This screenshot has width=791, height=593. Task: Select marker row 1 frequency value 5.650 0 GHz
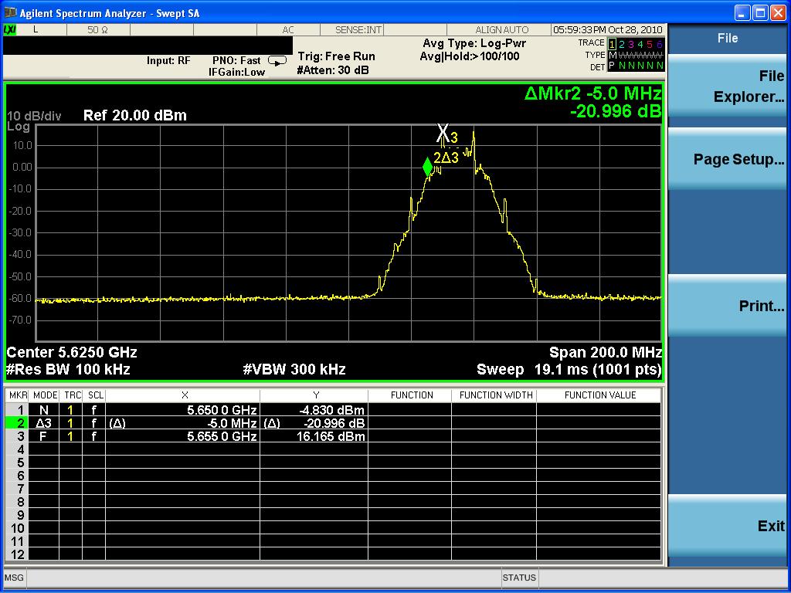222,410
